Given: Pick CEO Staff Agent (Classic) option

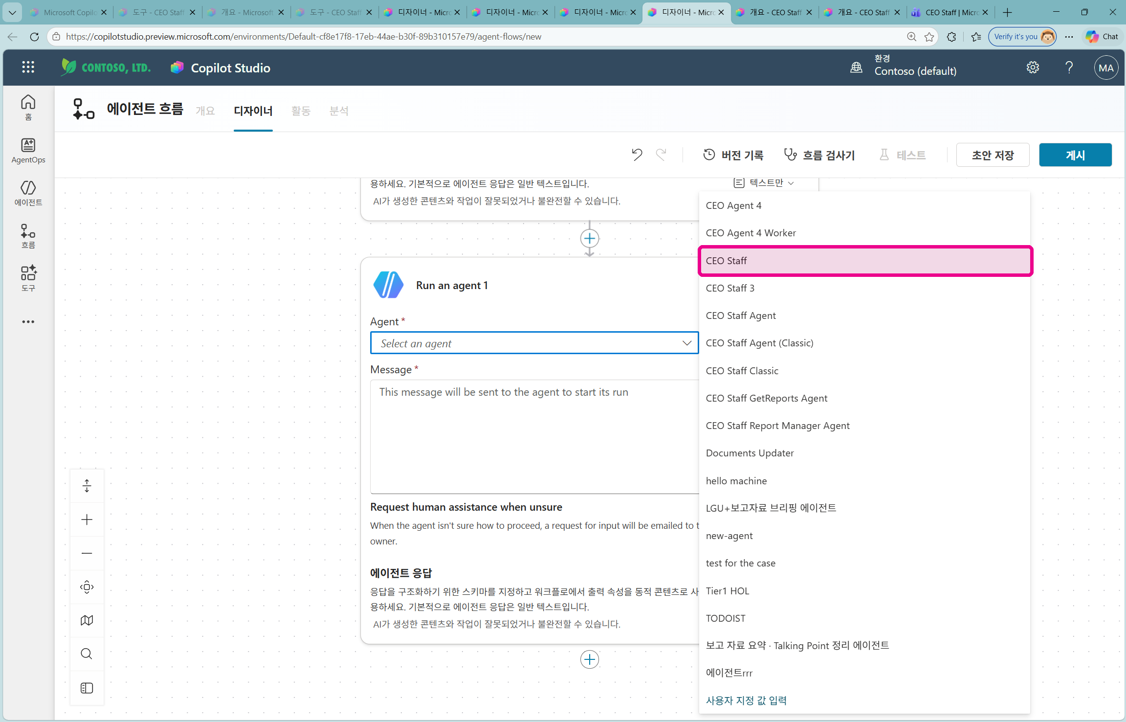Looking at the screenshot, I should (864, 343).
